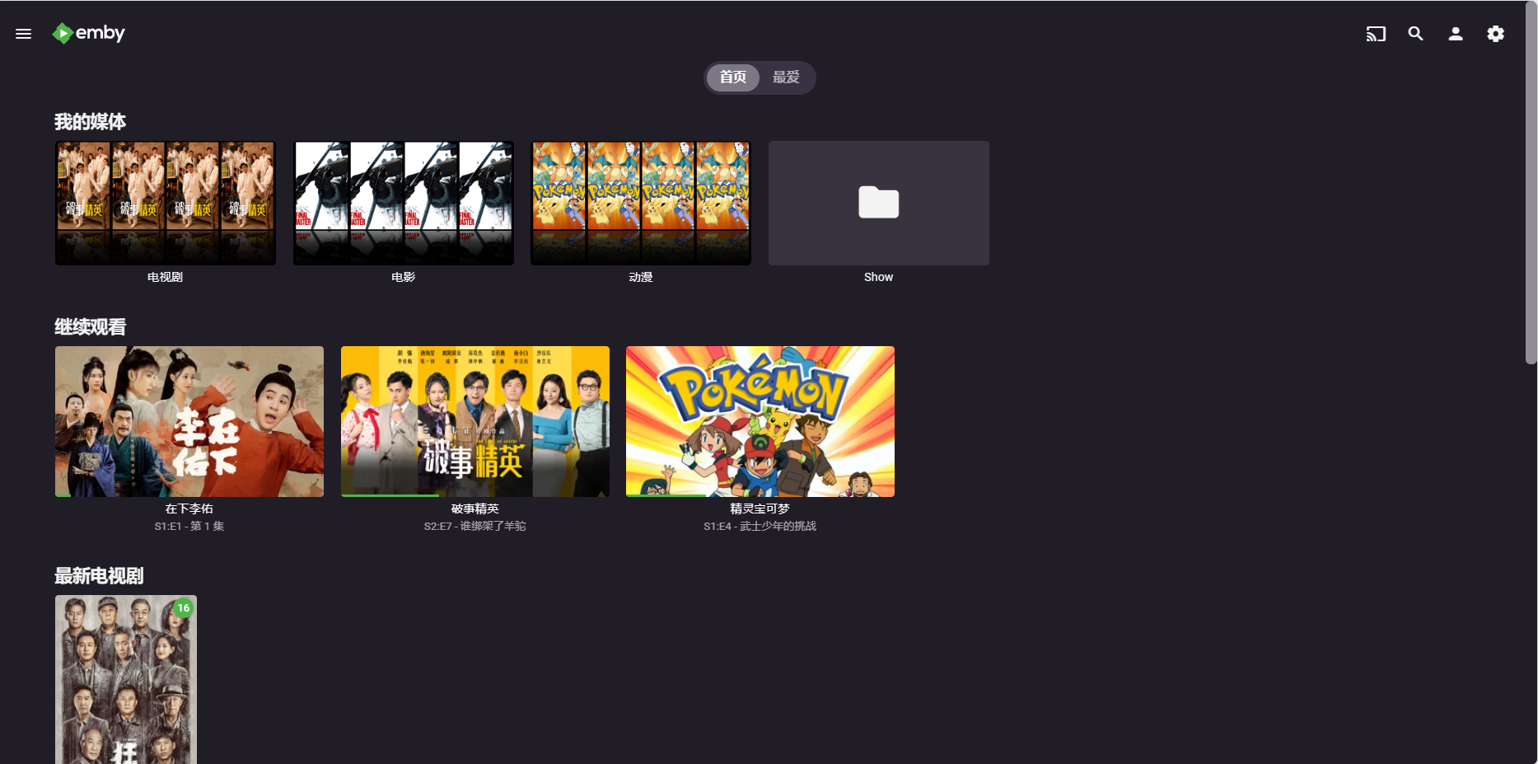Click the S1:E4 - 武士少年的挑战 episode text
Image resolution: width=1538 pixels, height=764 pixels.
tap(760, 526)
